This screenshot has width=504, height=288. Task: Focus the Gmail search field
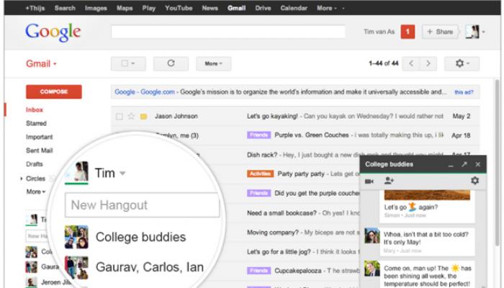(x=228, y=32)
